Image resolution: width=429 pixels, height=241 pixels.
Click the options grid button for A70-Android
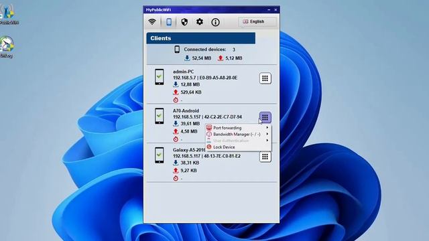[x=265, y=118]
